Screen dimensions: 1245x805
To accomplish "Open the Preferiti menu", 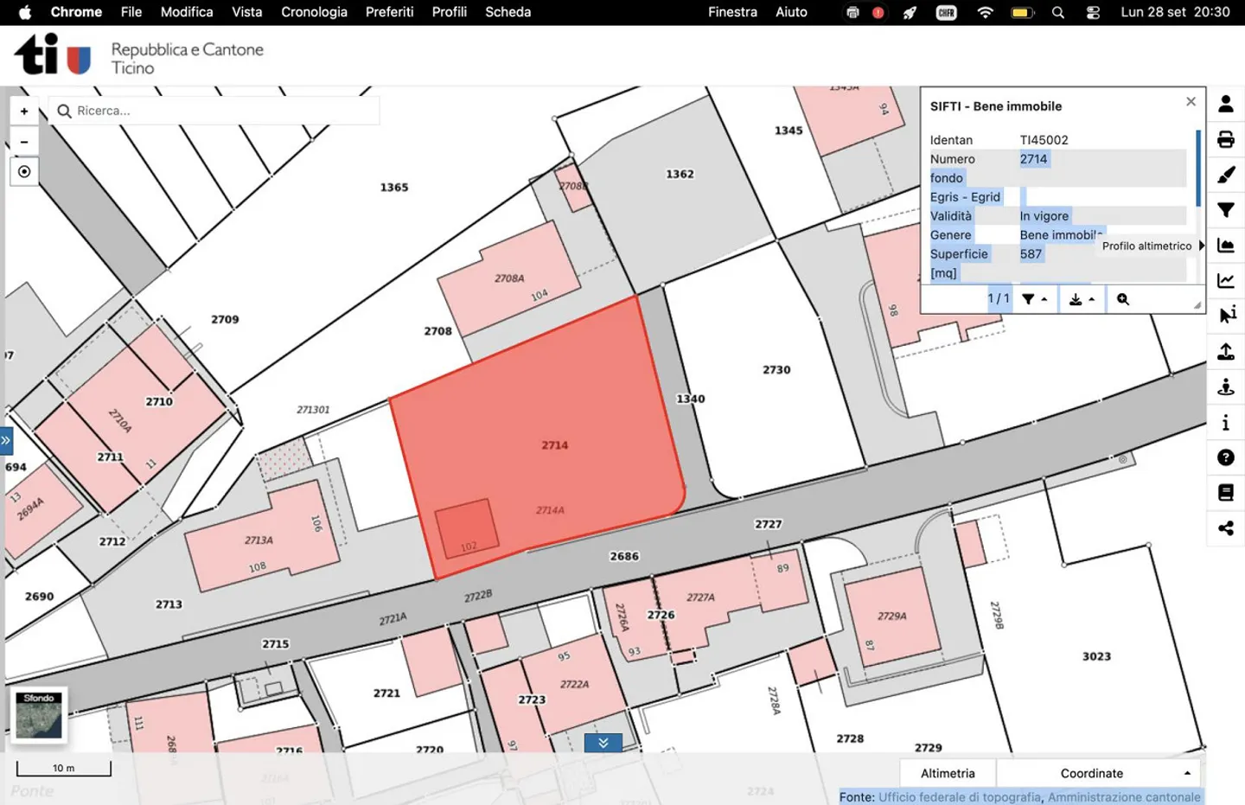I will pyautogui.click(x=389, y=12).
